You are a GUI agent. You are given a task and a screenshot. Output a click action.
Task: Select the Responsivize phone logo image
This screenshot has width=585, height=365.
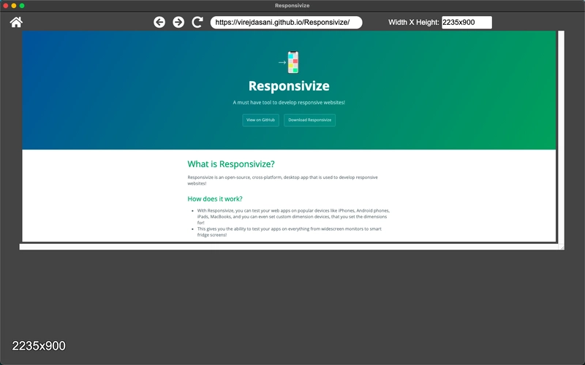pos(289,62)
